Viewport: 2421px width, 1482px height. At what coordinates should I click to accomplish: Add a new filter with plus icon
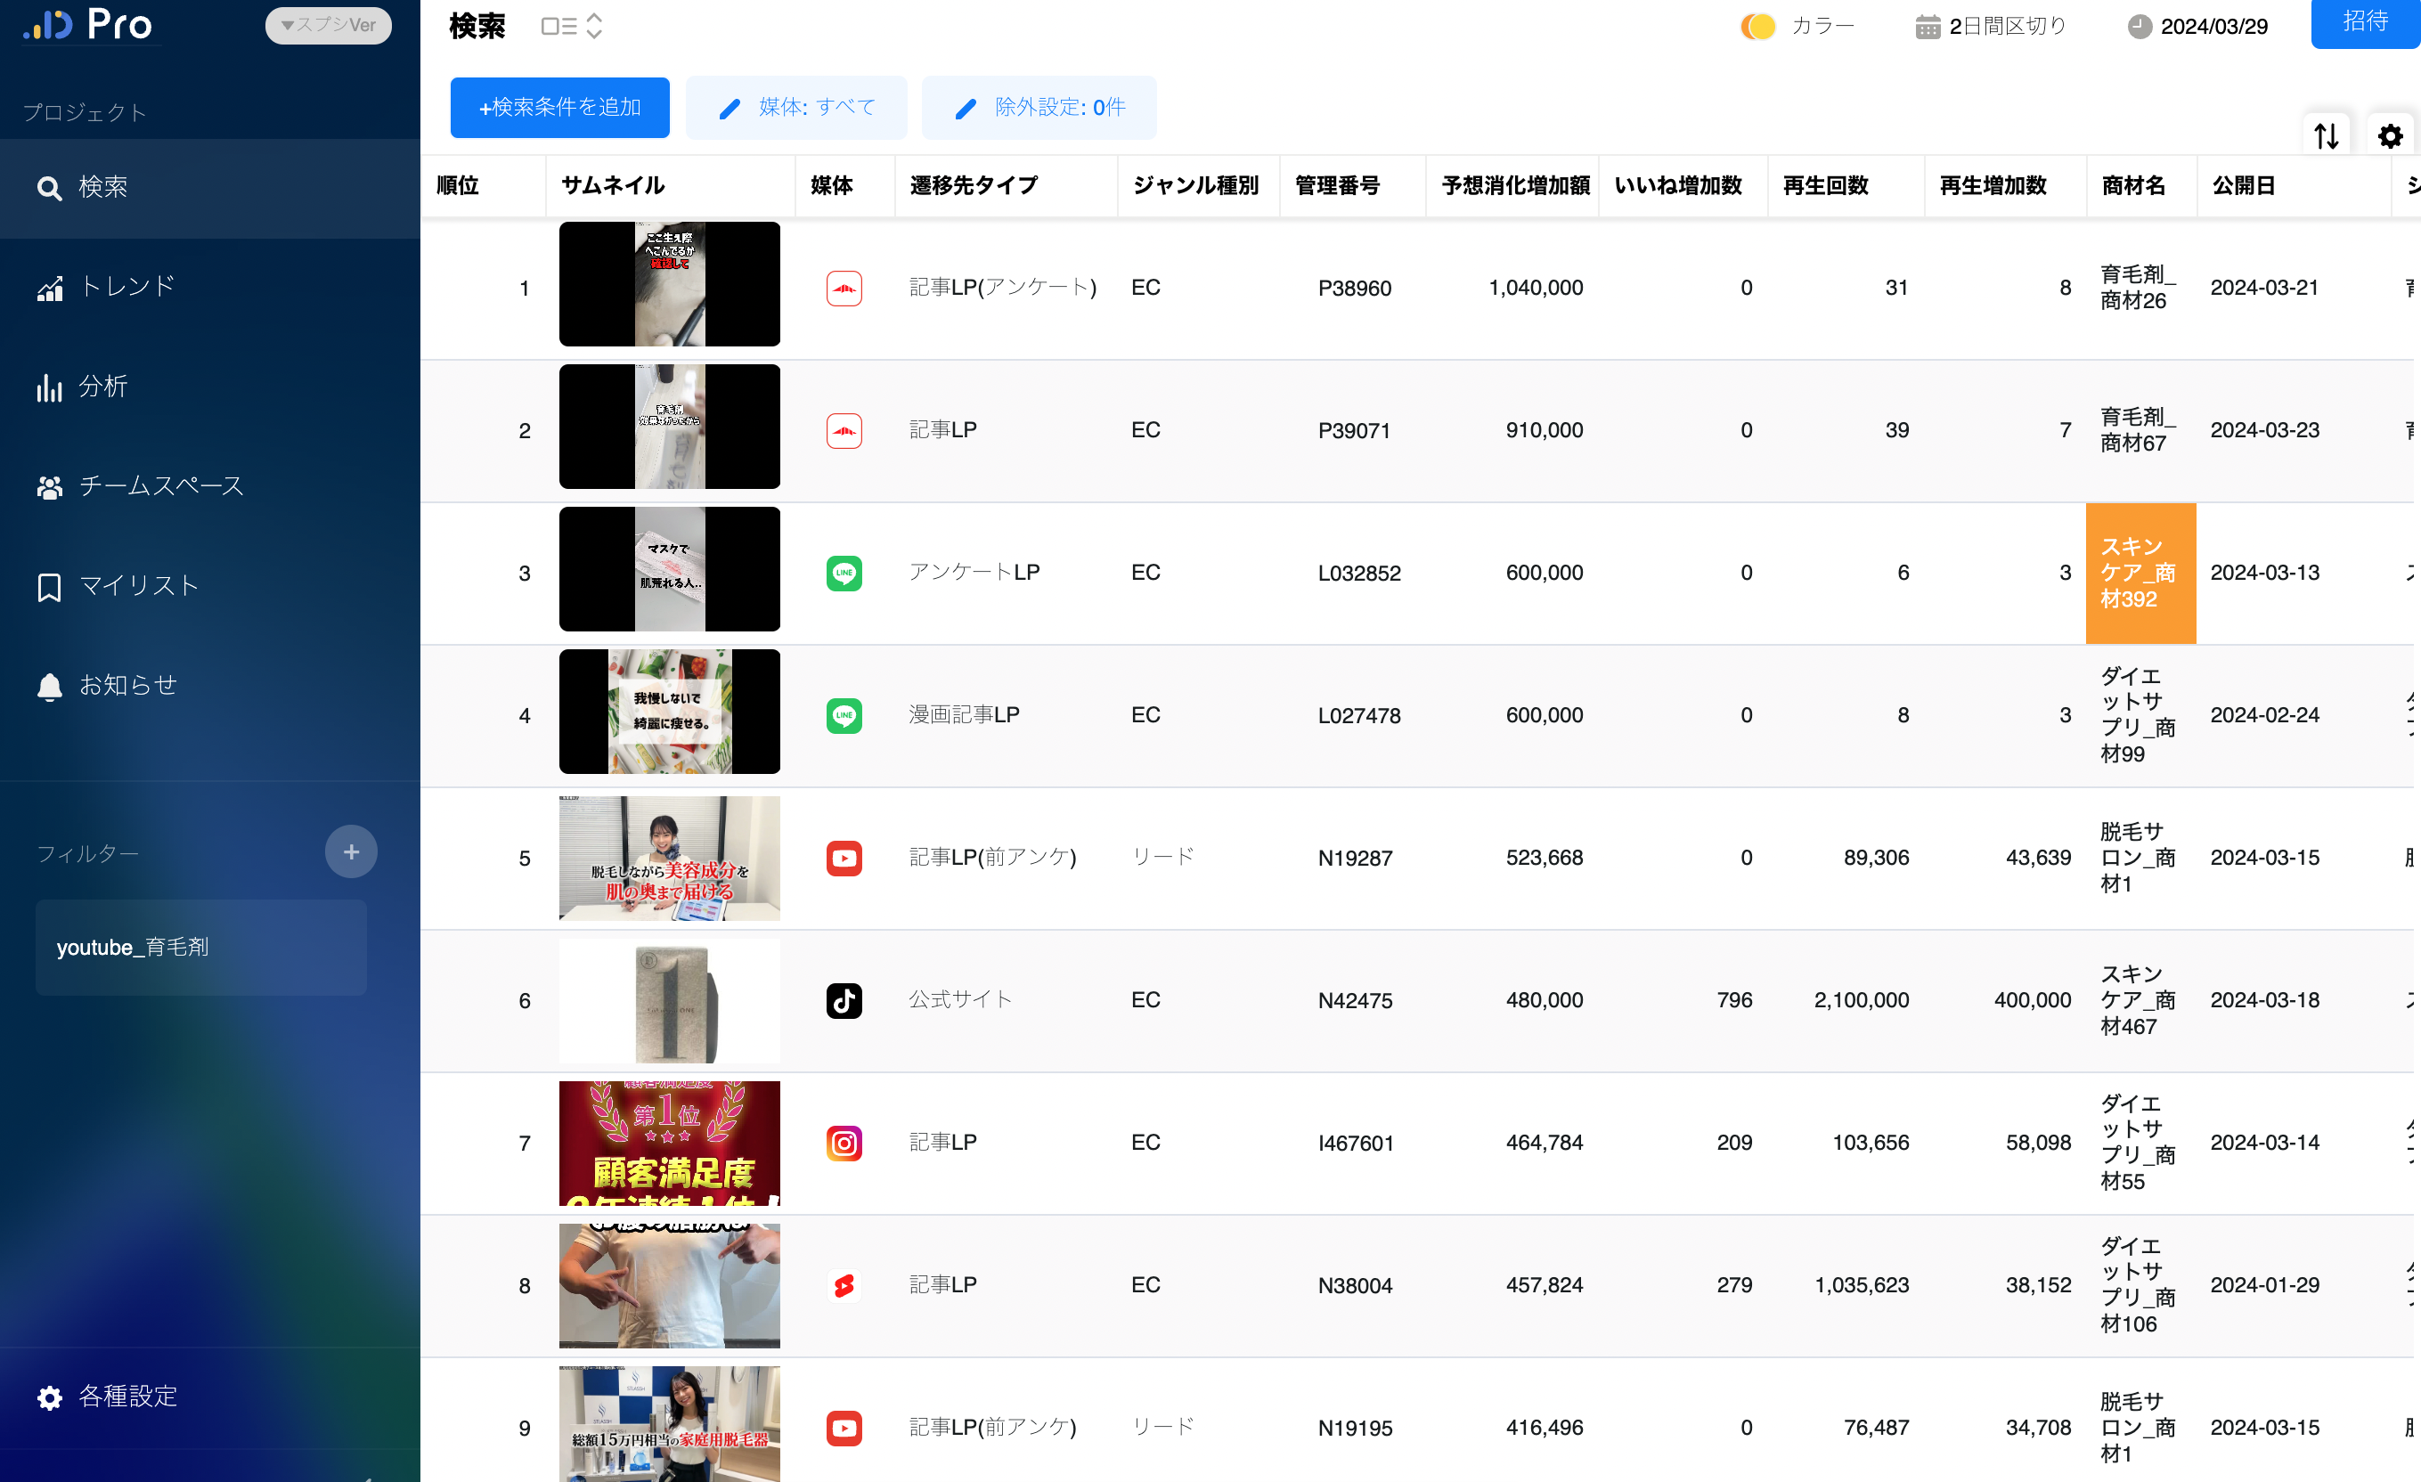pyautogui.click(x=351, y=852)
